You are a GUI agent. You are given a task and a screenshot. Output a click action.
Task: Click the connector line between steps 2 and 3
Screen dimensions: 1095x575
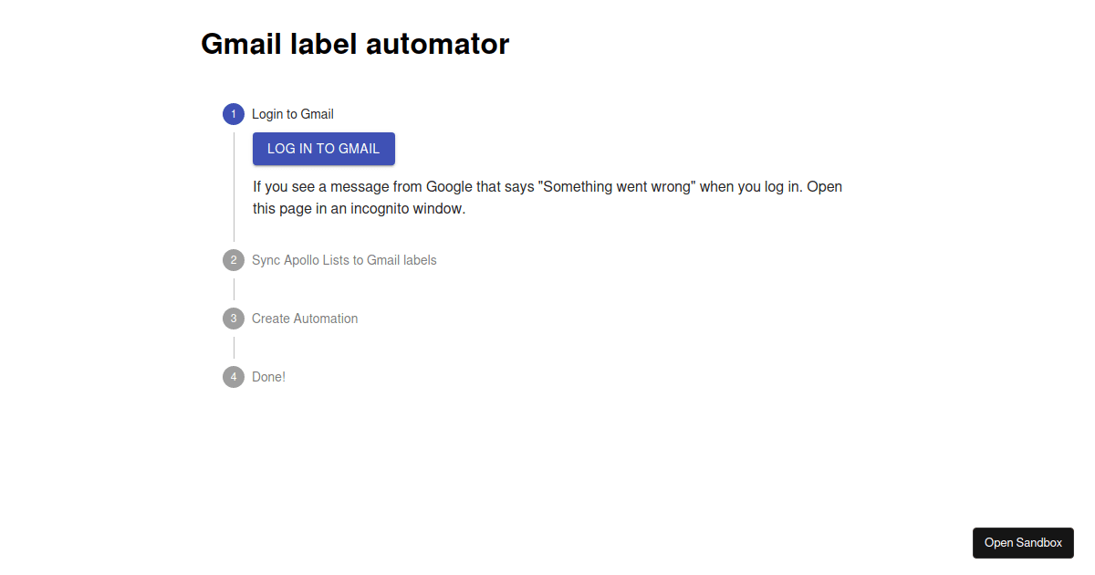pos(234,288)
